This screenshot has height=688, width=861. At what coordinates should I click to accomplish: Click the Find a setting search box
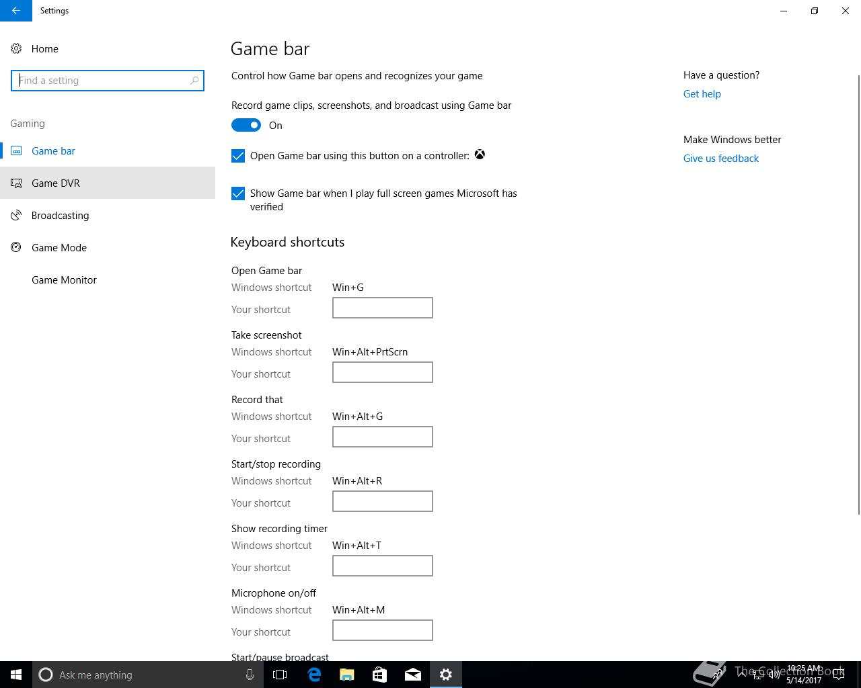tap(108, 81)
